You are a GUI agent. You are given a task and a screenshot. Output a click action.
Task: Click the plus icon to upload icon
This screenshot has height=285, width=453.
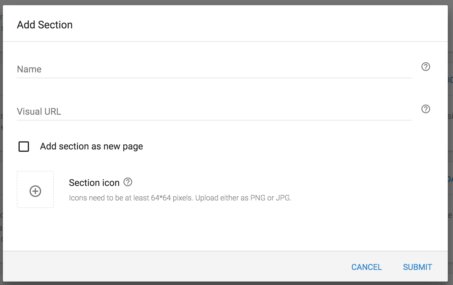tap(35, 191)
